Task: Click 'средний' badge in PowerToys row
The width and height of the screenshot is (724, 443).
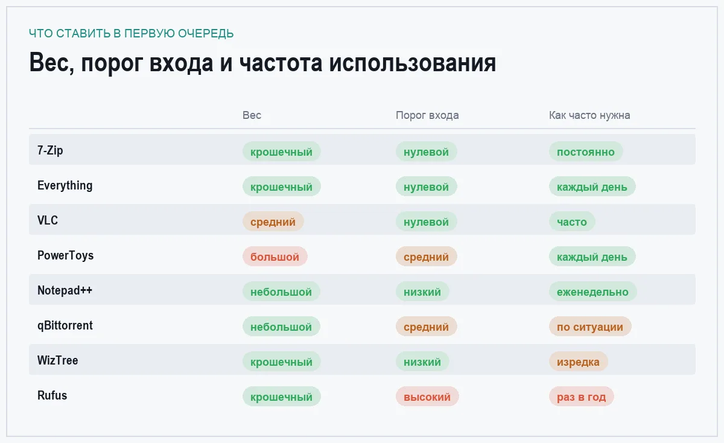Action: click(427, 257)
